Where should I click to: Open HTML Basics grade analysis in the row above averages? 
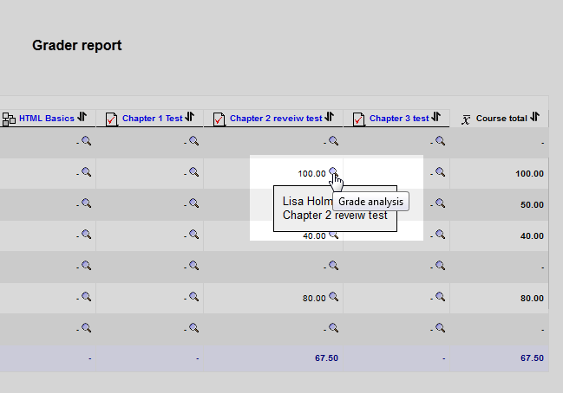[x=86, y=328]
